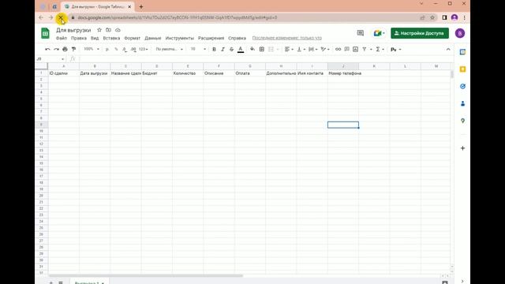Insert a link via chain icon
The image size is (505, 284).
338,49
